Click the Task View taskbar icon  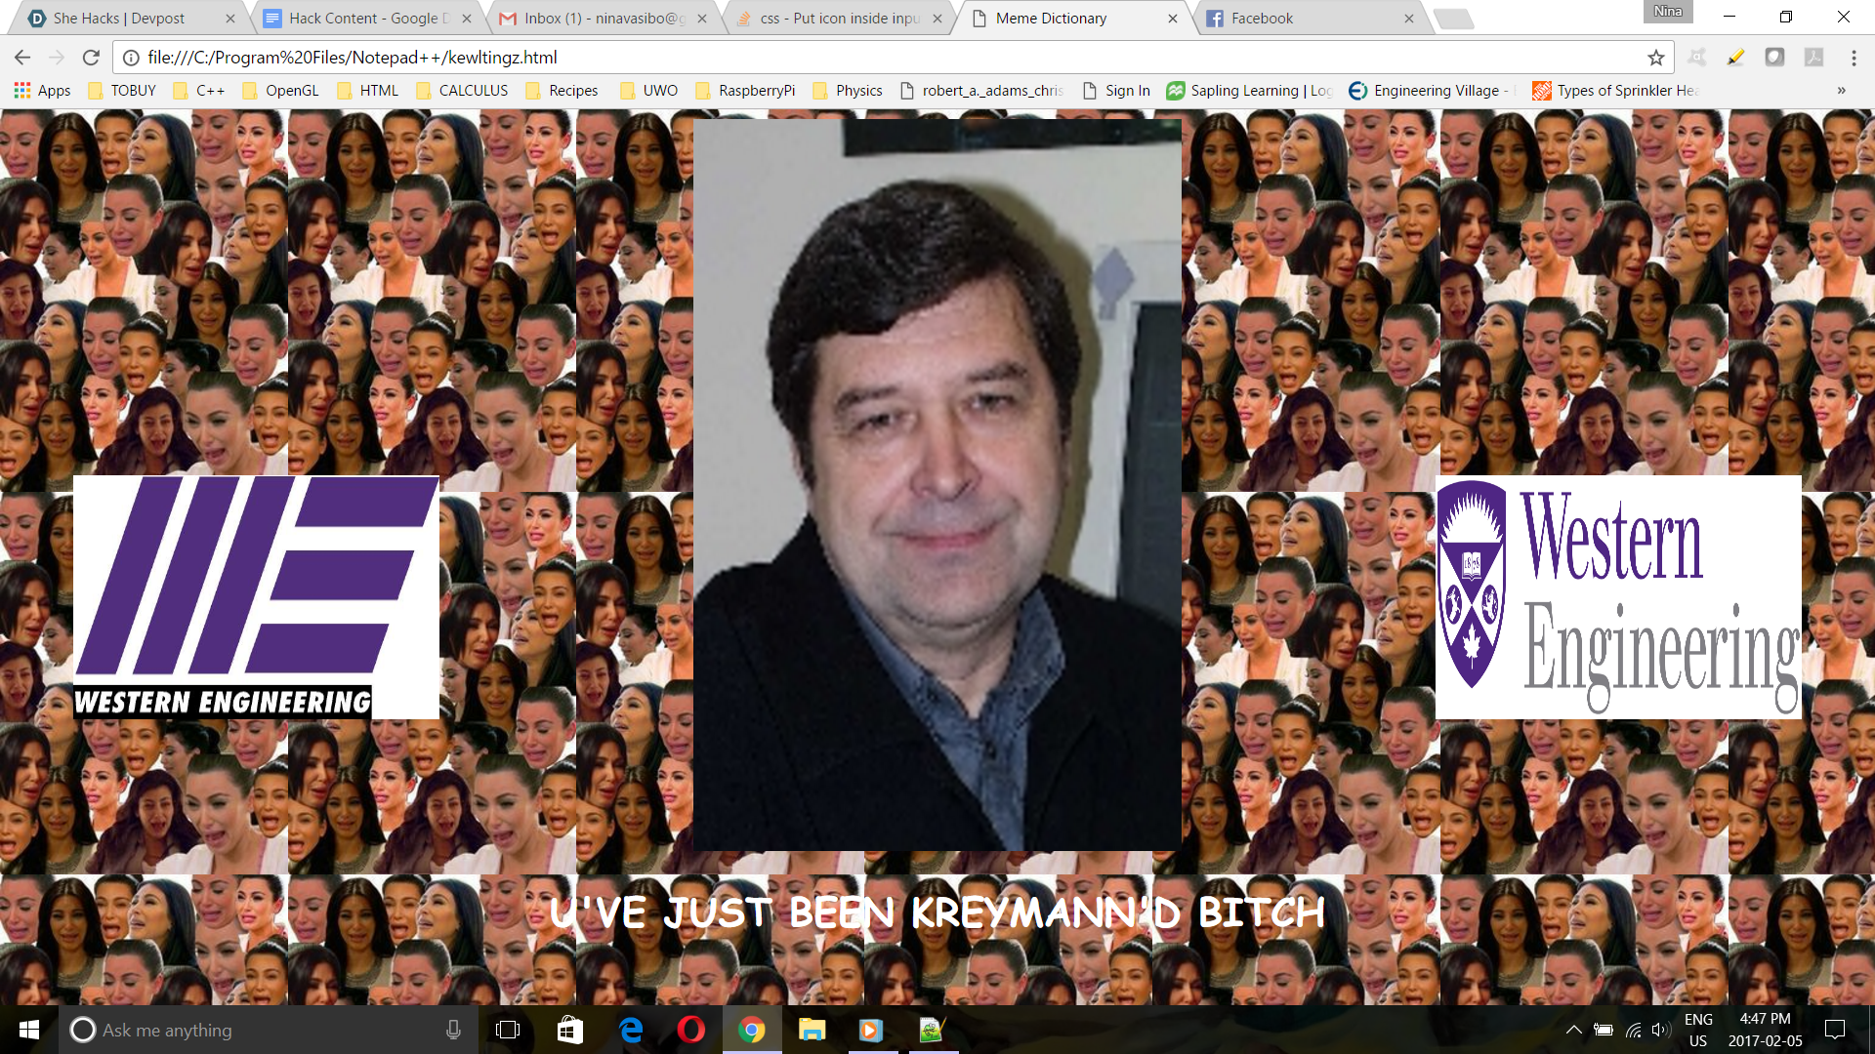point(508,1030)
